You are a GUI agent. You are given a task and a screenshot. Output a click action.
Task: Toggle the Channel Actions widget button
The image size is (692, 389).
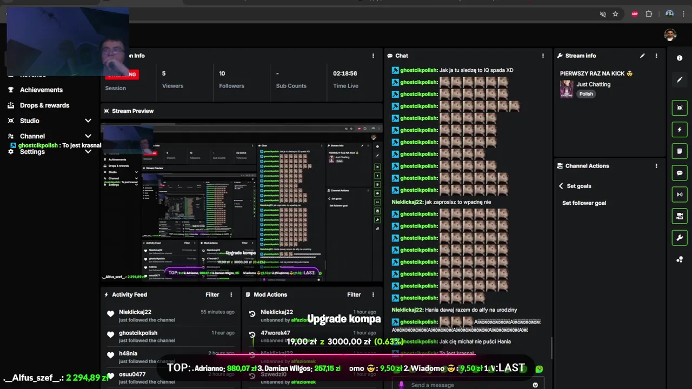680,216
